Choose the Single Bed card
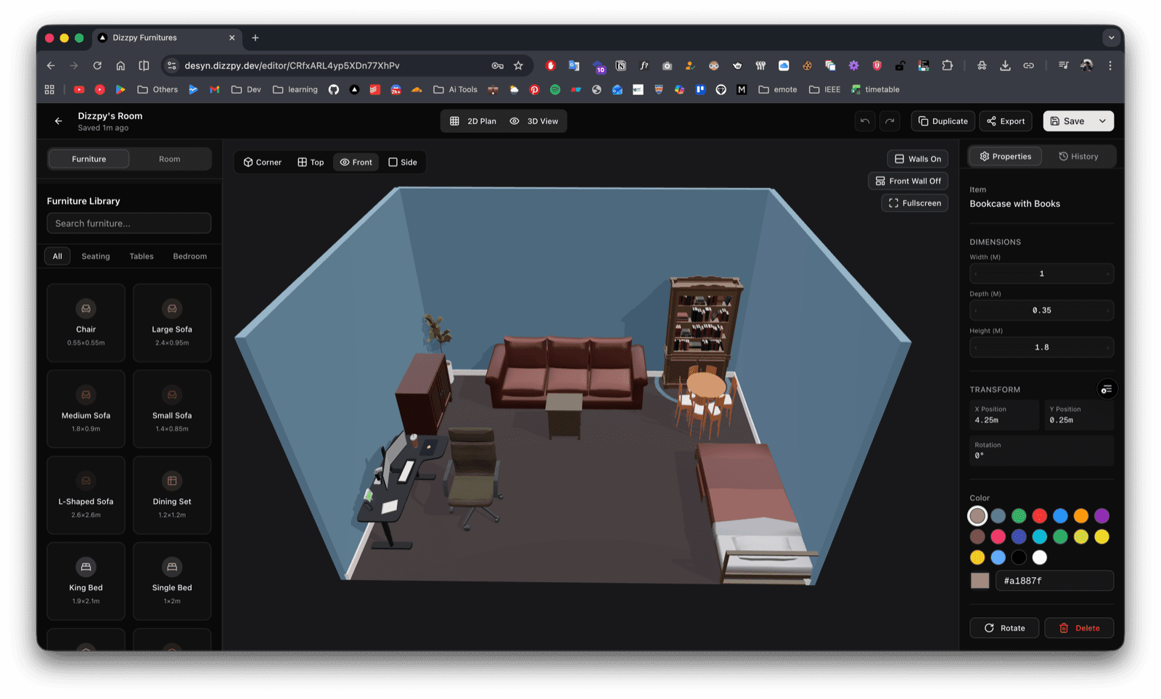This screenshot has height=699, width=1161. click(x=172, y=581)
